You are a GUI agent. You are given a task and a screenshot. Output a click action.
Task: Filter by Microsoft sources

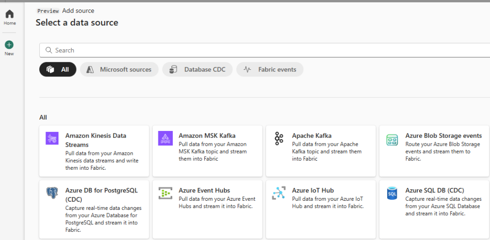[119, 69]
